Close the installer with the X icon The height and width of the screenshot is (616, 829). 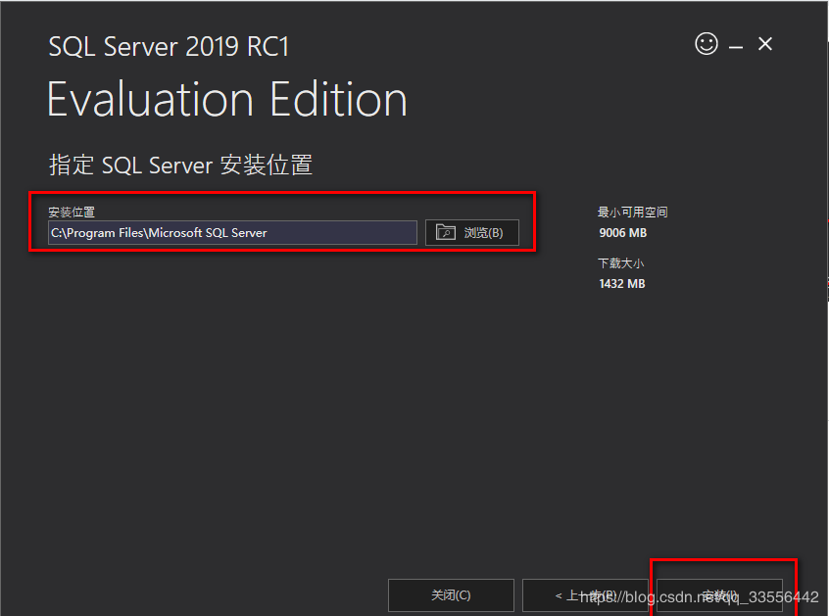point(765,44)
